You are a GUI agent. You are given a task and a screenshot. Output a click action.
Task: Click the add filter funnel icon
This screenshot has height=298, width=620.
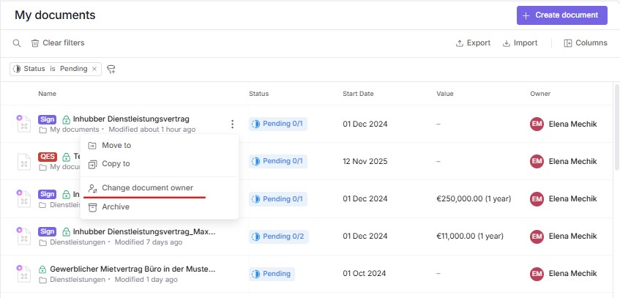112,69
